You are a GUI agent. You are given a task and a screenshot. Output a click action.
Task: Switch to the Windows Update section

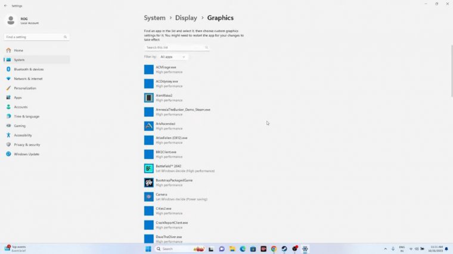[x=26, y=154]
